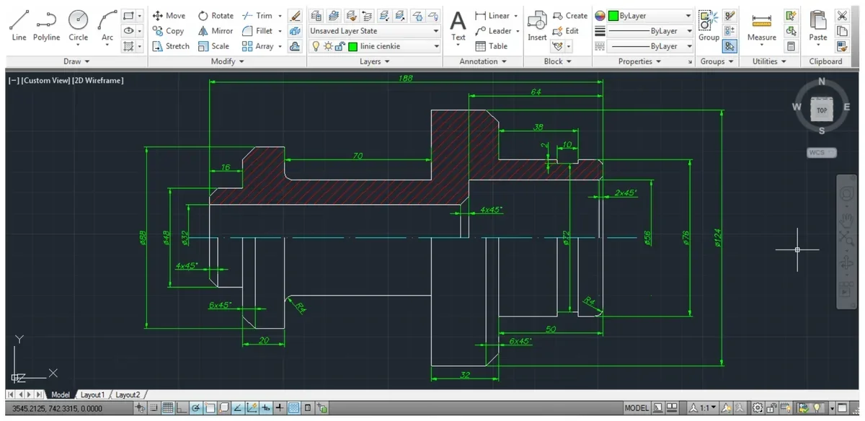Select the Line drawing tool
Screen dimensions: 865x421
click(x=19, y=25)
